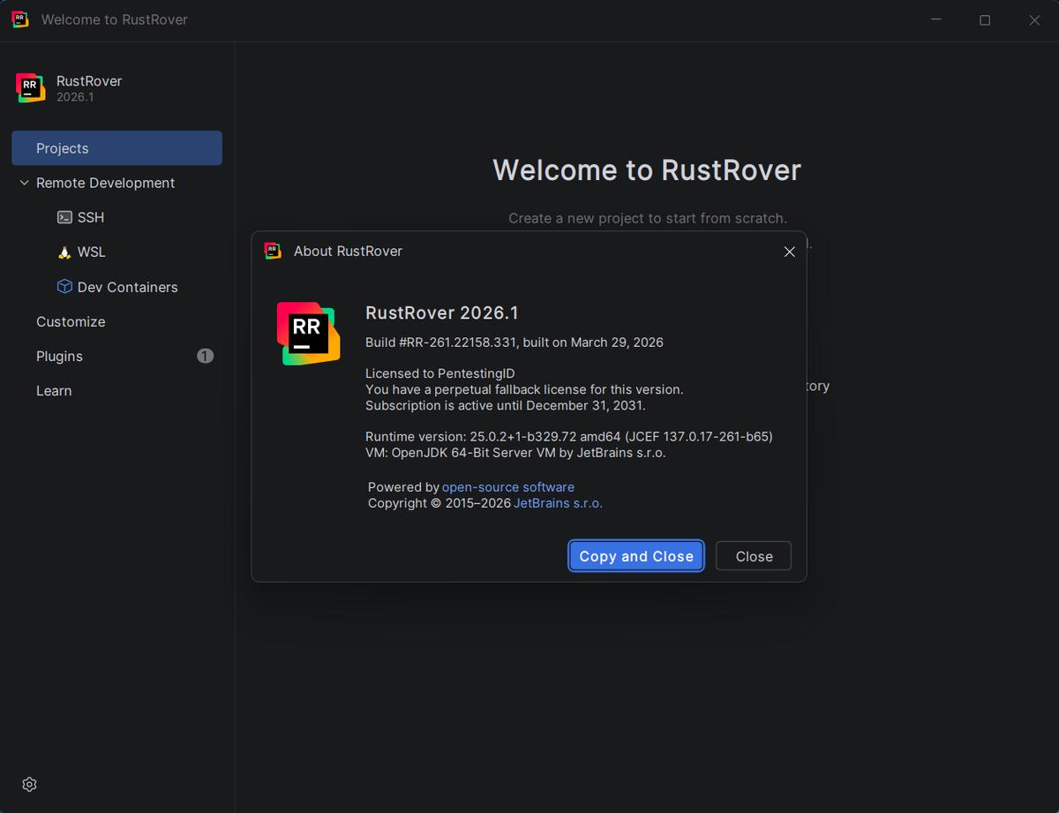Click the VM: OpenJDK 64-Bit Server line
The image size is (1059, 813).
[x=515, y=452]
